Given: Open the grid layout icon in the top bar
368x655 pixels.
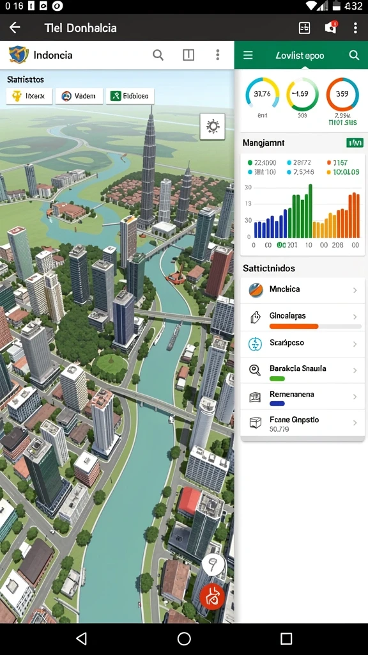Looking at the screenshot, I should point(305,28).
